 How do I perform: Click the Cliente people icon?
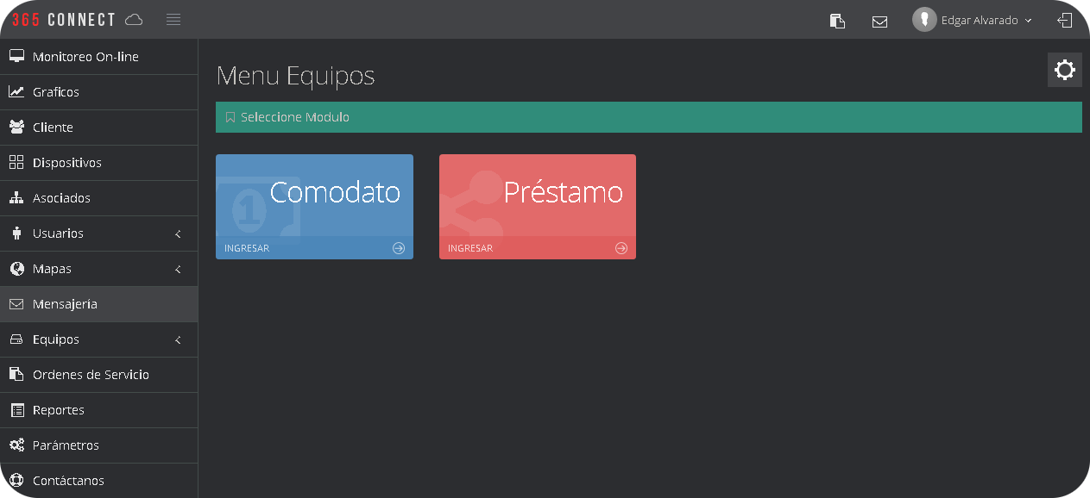(x=15, y=127)
